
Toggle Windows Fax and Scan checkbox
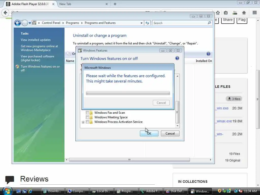[87, 112]
